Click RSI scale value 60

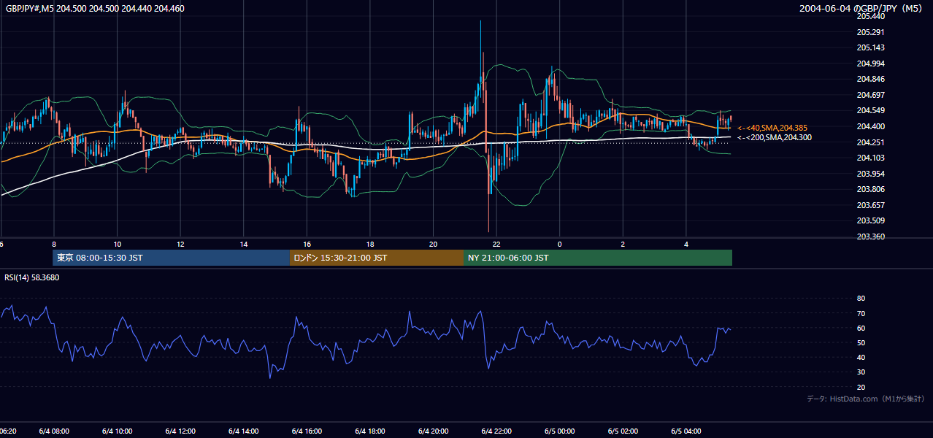(x=861, y=328)
